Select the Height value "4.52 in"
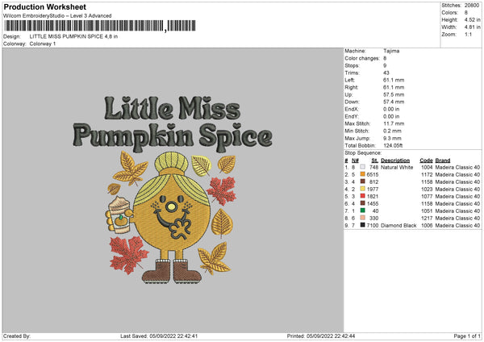Screen dimensions: 484x342 (472, 19)
